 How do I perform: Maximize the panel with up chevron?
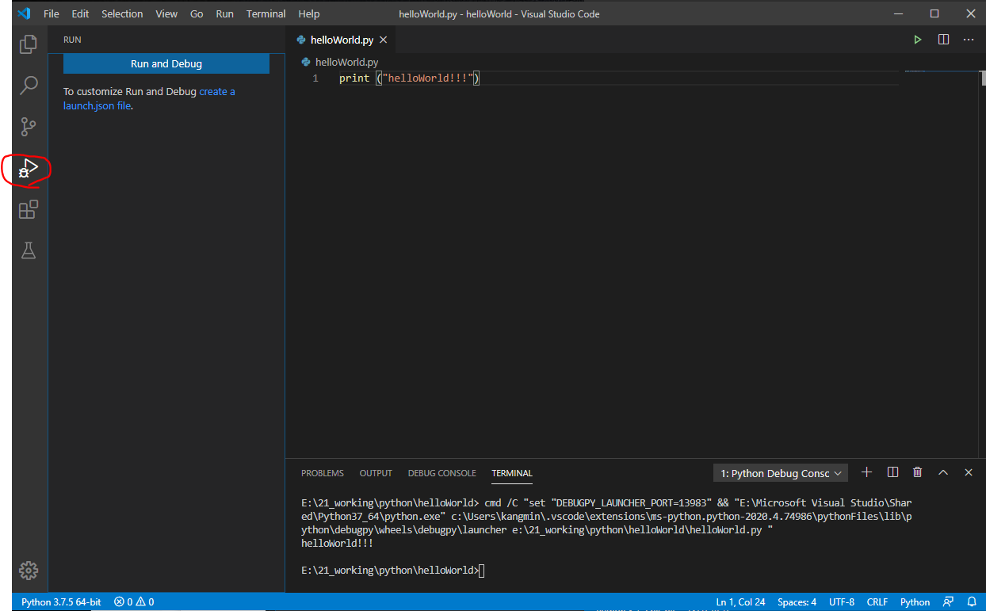[943, 472]
